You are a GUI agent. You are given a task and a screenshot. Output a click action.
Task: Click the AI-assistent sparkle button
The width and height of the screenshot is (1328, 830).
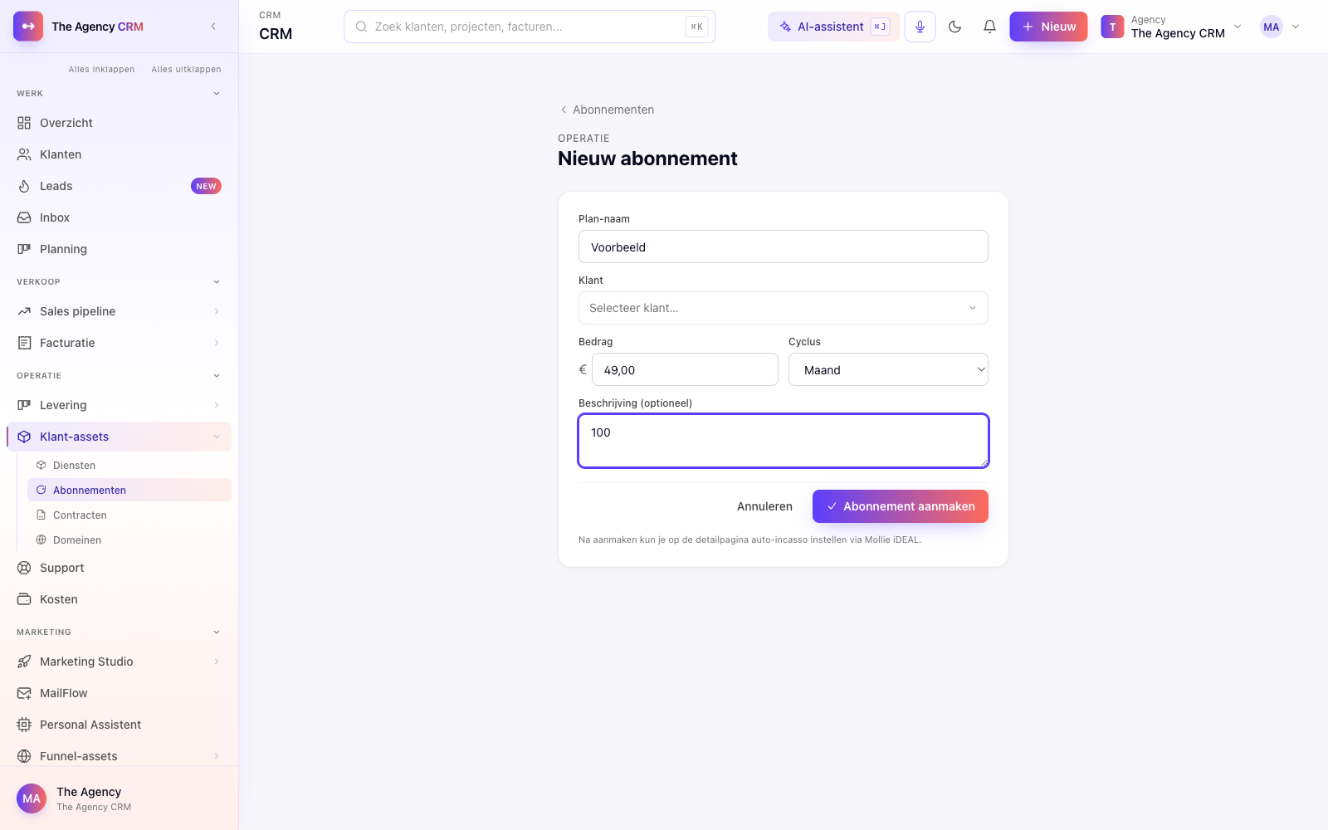click(833, 27)
